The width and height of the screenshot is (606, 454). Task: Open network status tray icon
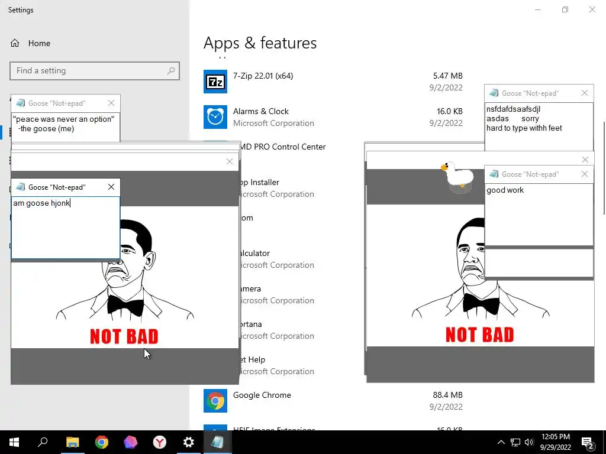point(515,442)
